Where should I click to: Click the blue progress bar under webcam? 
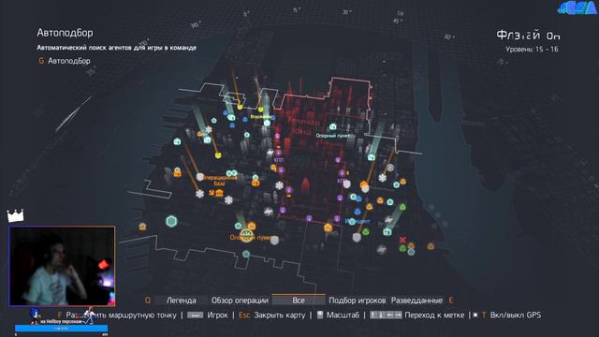coord(61,329)
